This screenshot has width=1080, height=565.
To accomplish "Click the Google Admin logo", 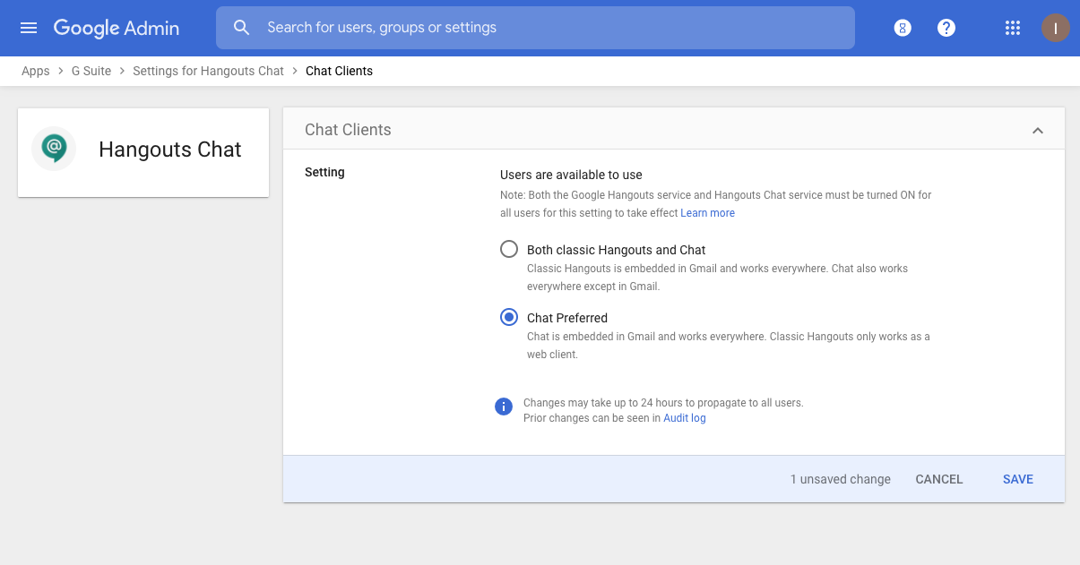I will point(117,28).
